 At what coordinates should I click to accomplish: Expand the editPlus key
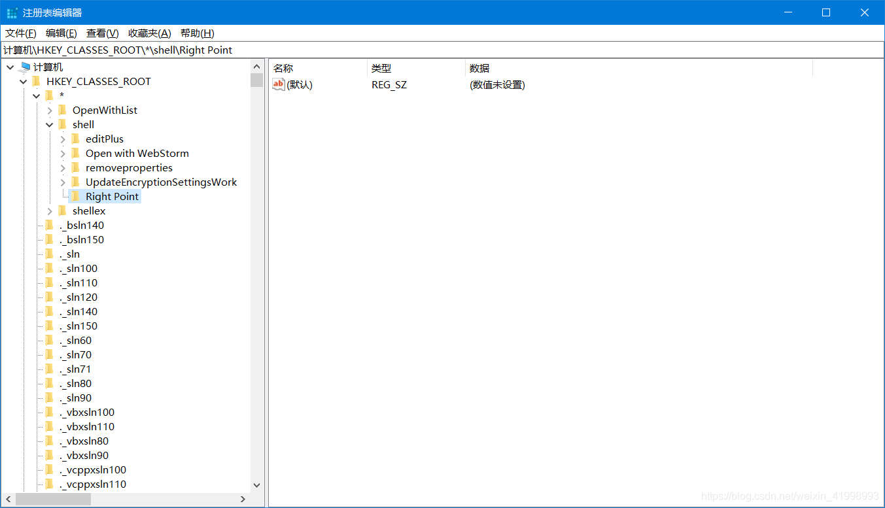coord(63,139)
